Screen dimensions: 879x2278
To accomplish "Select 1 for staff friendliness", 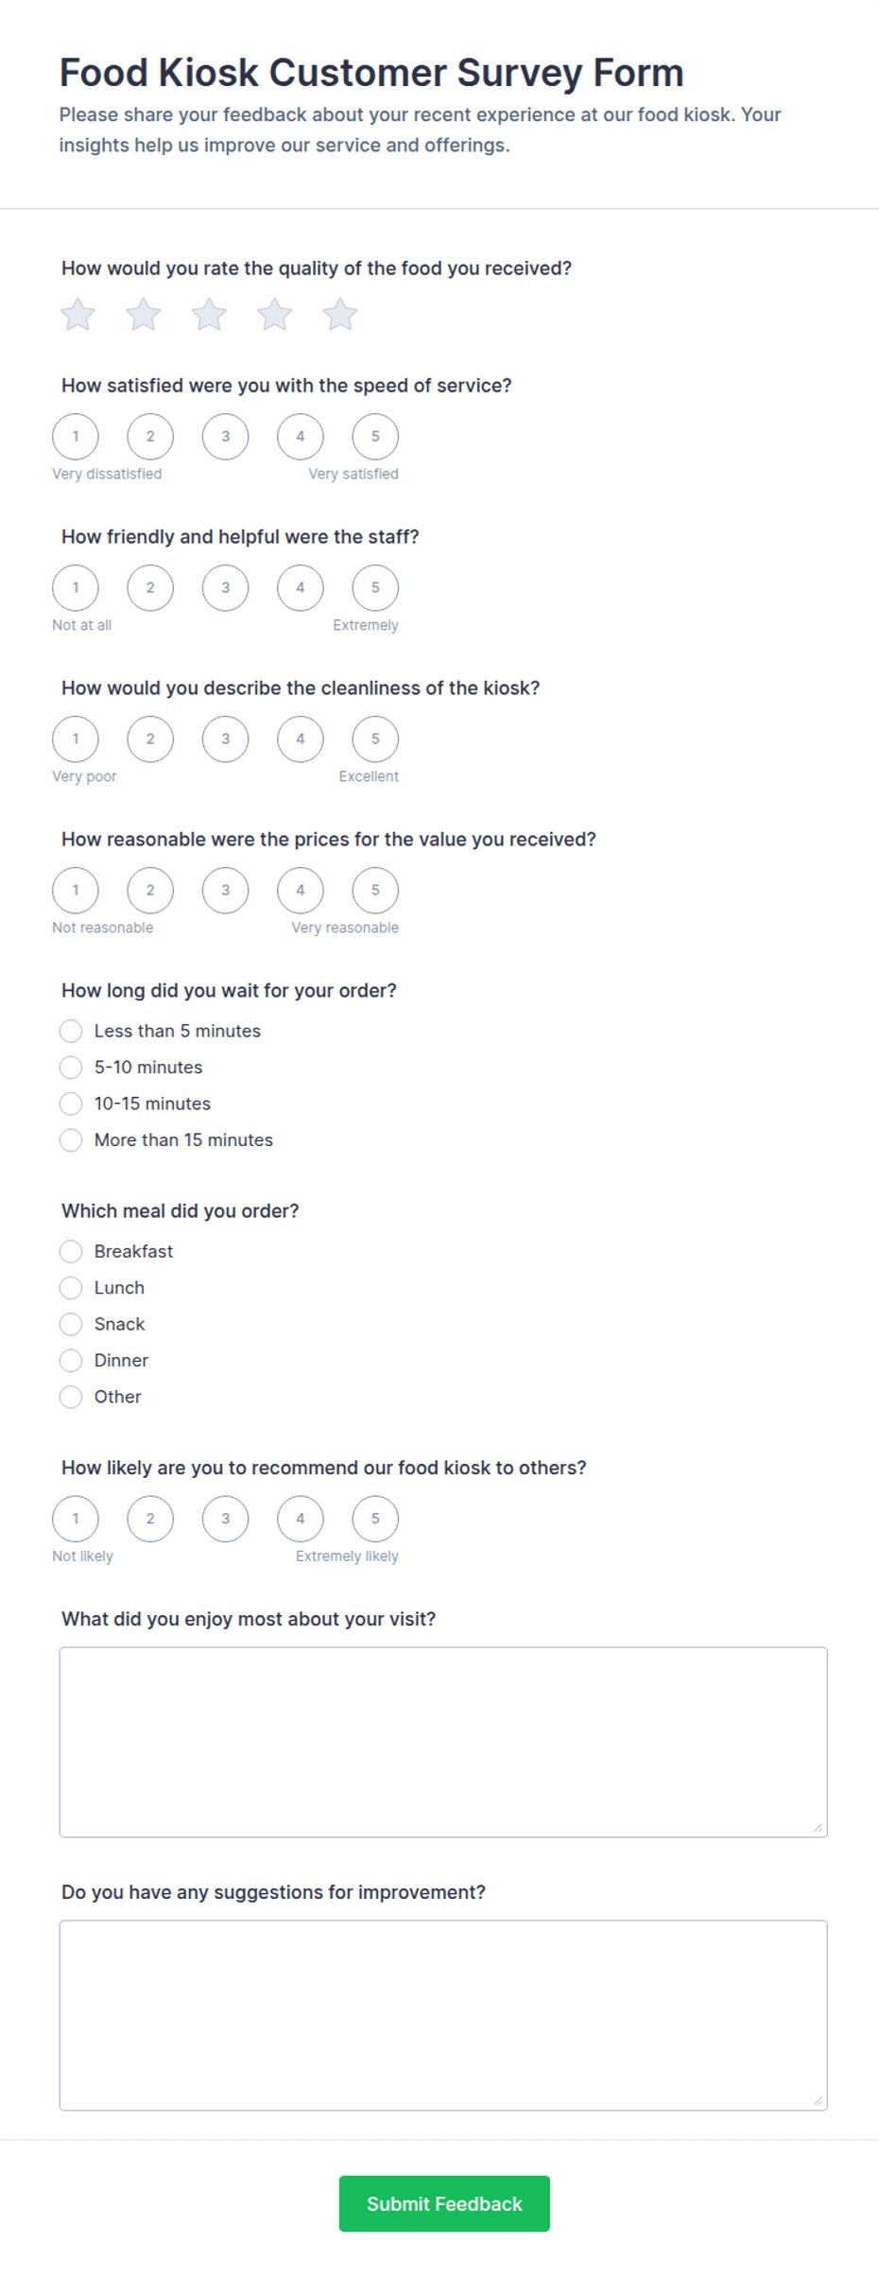I will [76, 588].
